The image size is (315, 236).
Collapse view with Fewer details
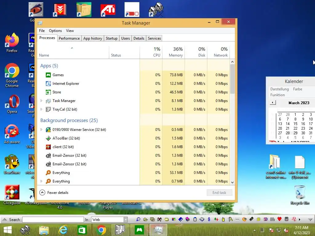54,193
